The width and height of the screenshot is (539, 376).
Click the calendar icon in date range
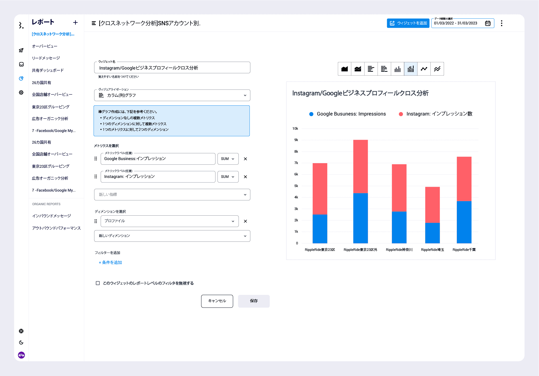488,23
